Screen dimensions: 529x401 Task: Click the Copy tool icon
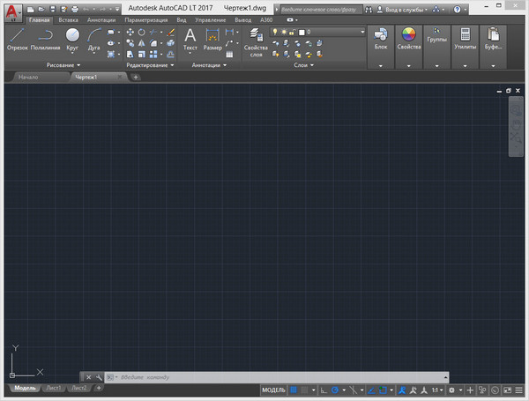(x=130, y=43)
